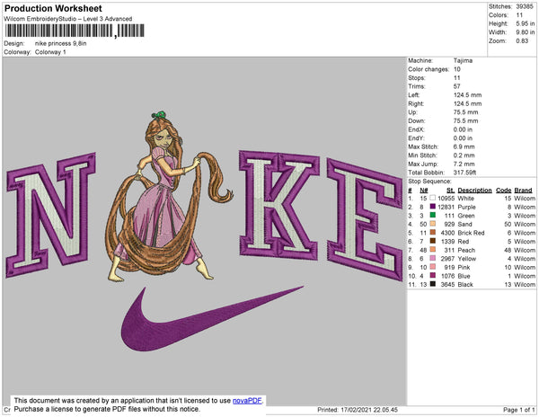Click the Machine value 'Tajima'
Screen dimensions: 539x417
(x=463, y=60)
